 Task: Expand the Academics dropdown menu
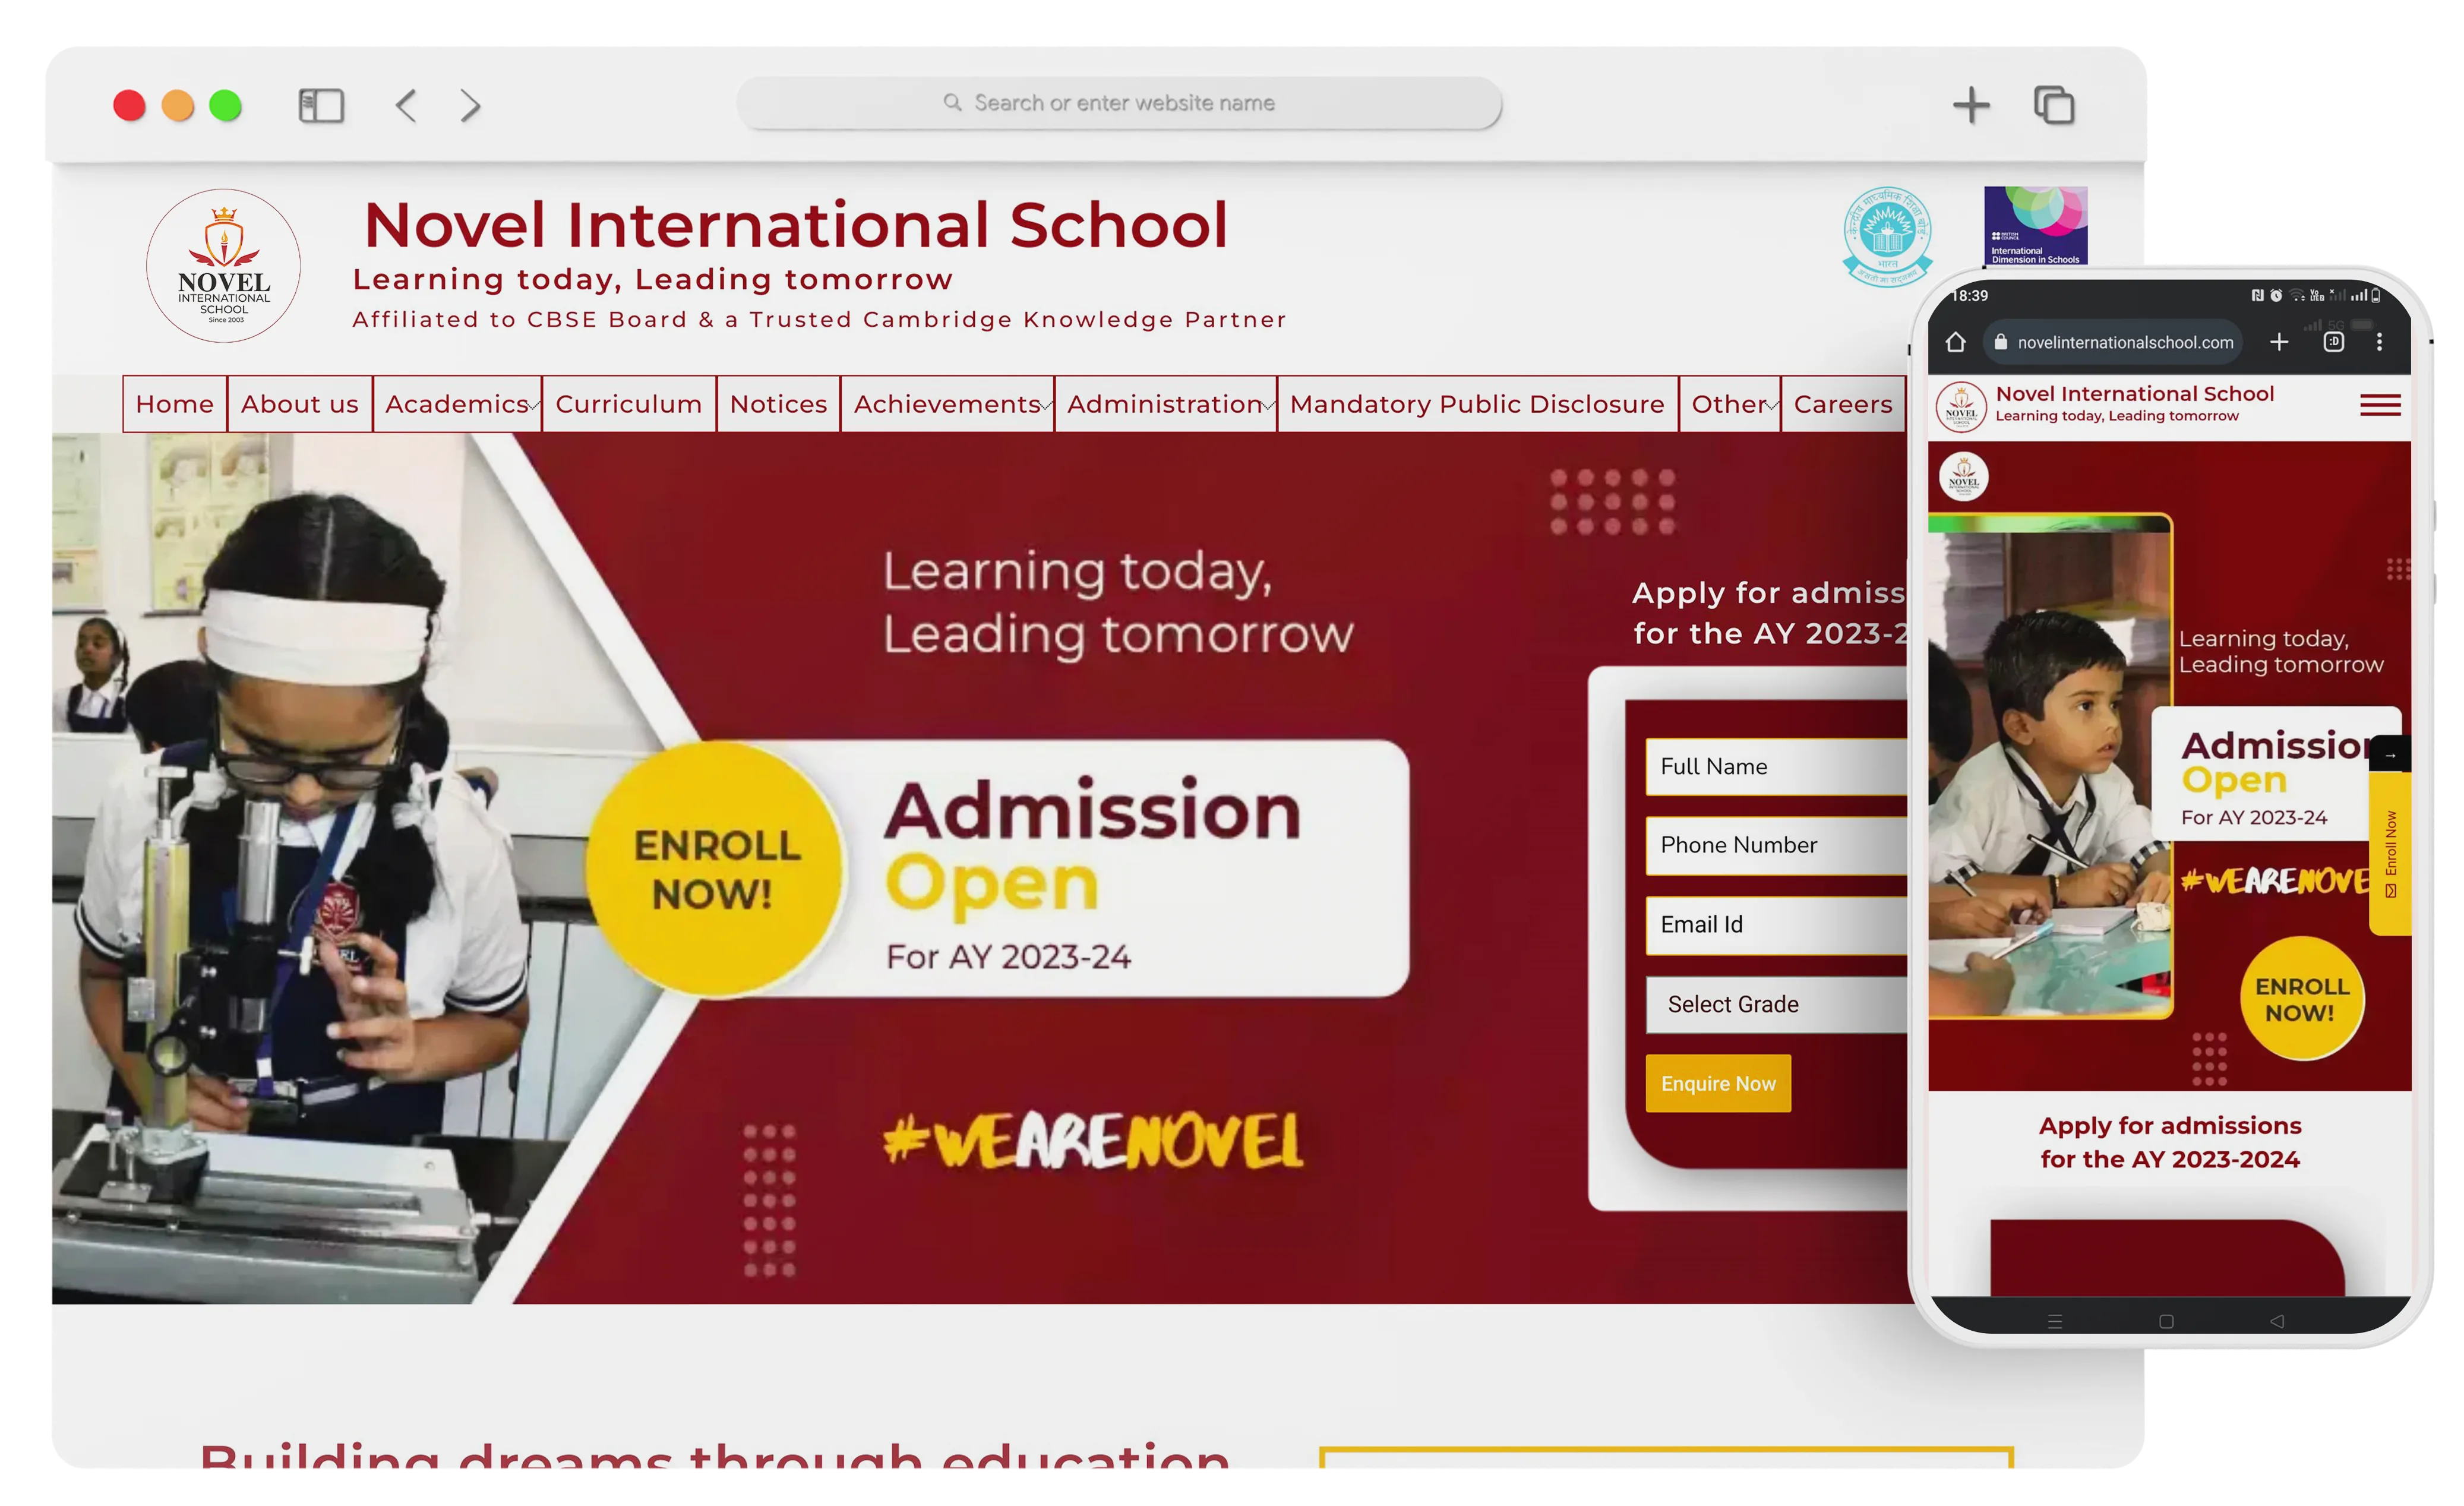coord(457,404)
